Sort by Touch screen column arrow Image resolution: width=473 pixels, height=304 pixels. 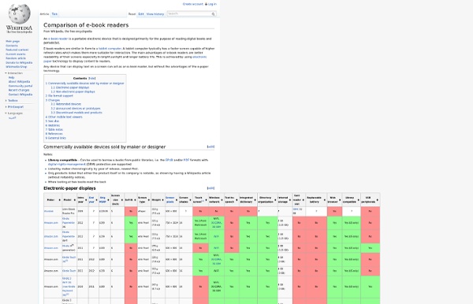coord(207,200)
